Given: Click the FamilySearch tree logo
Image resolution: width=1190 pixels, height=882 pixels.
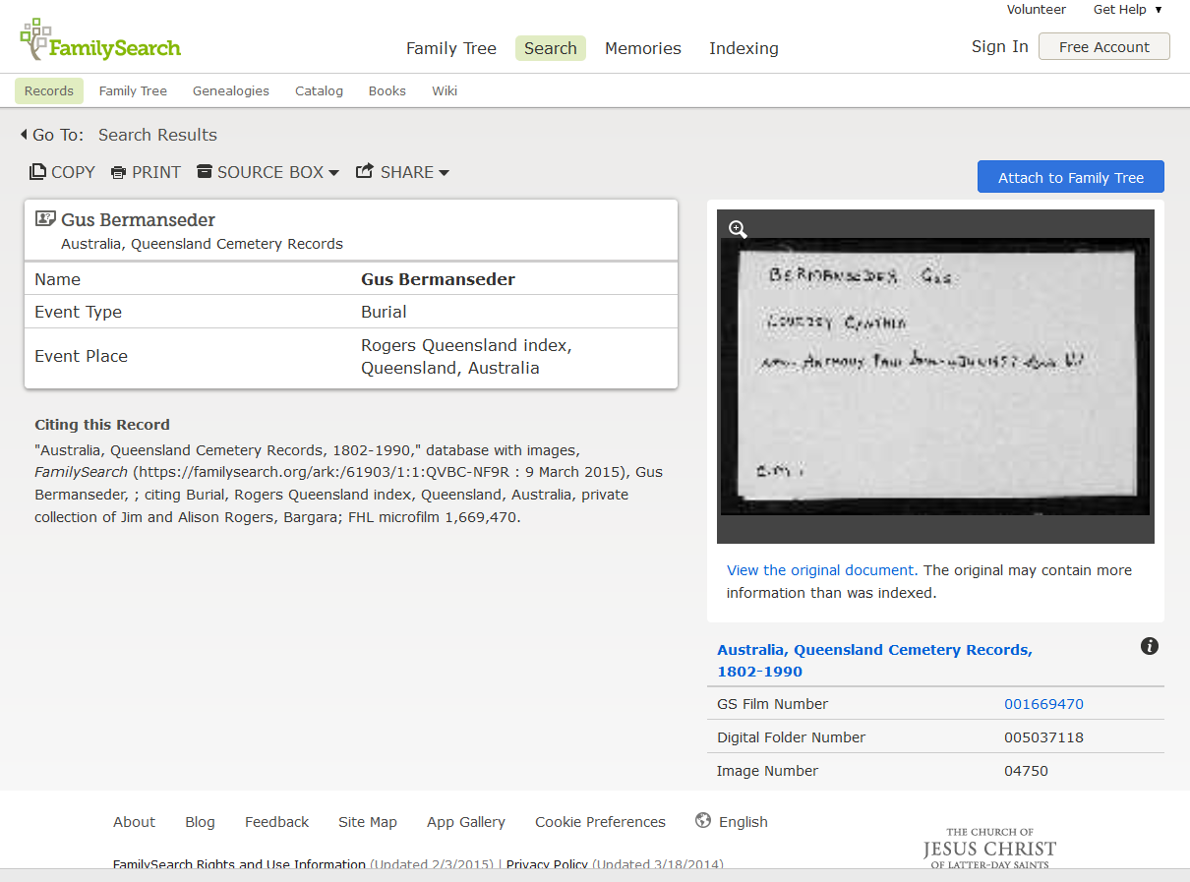Looking at the screenshot, I should [x=100, y=40].
